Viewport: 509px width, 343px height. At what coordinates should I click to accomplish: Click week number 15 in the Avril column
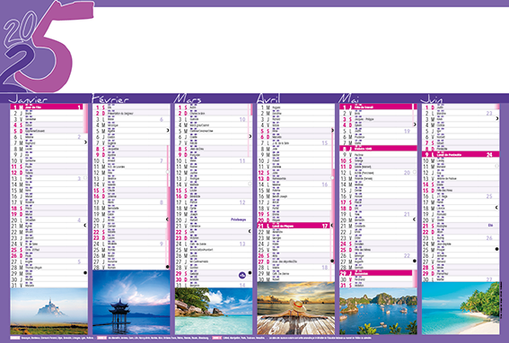(x=325, y=142)
